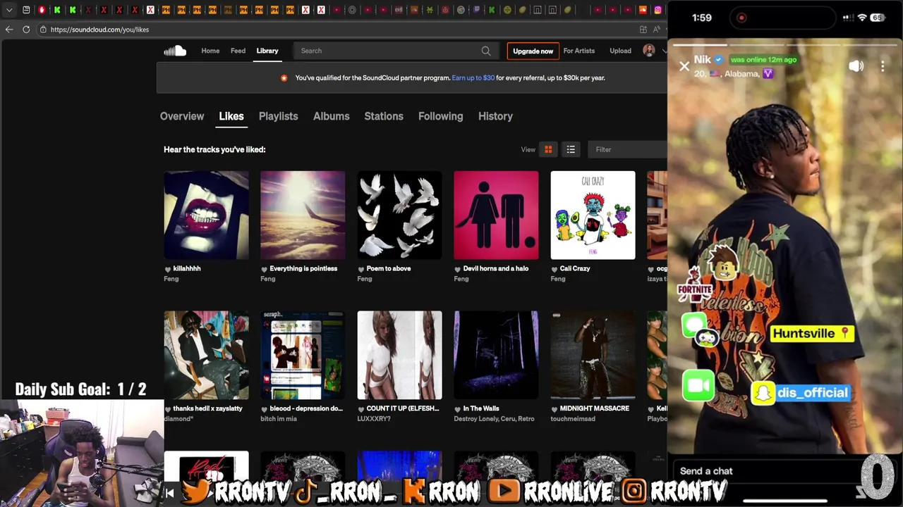Open the SoundCloud logo home
The width and height of the screenshot is (903, 507).
[175, 51]
